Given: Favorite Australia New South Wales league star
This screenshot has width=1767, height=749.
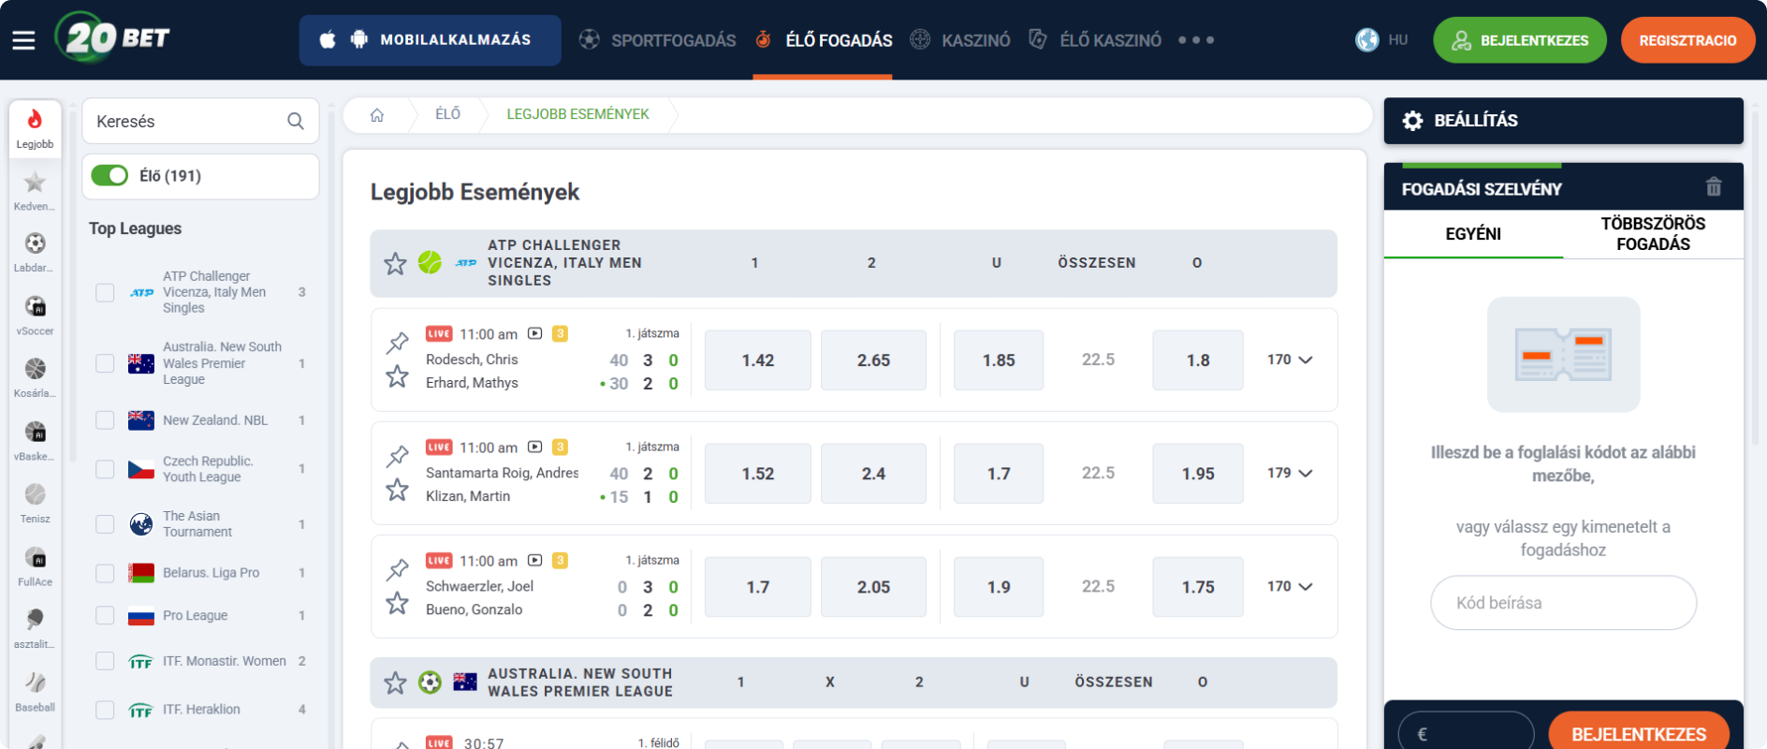Looking at the screenshot, I should tap(395, 683).
